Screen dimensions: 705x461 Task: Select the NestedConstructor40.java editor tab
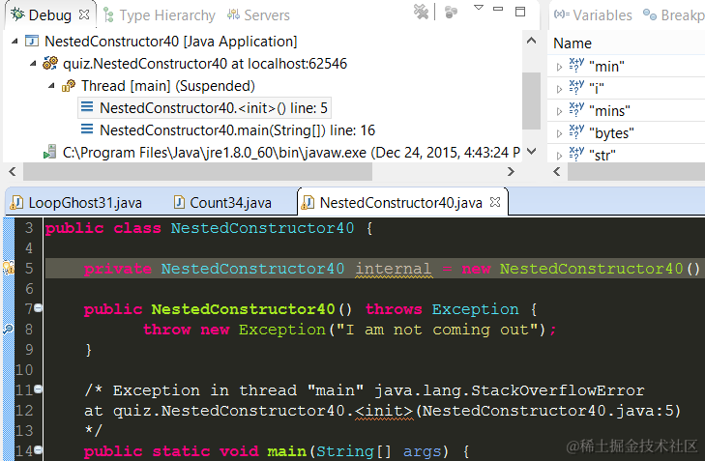[400, 203]
